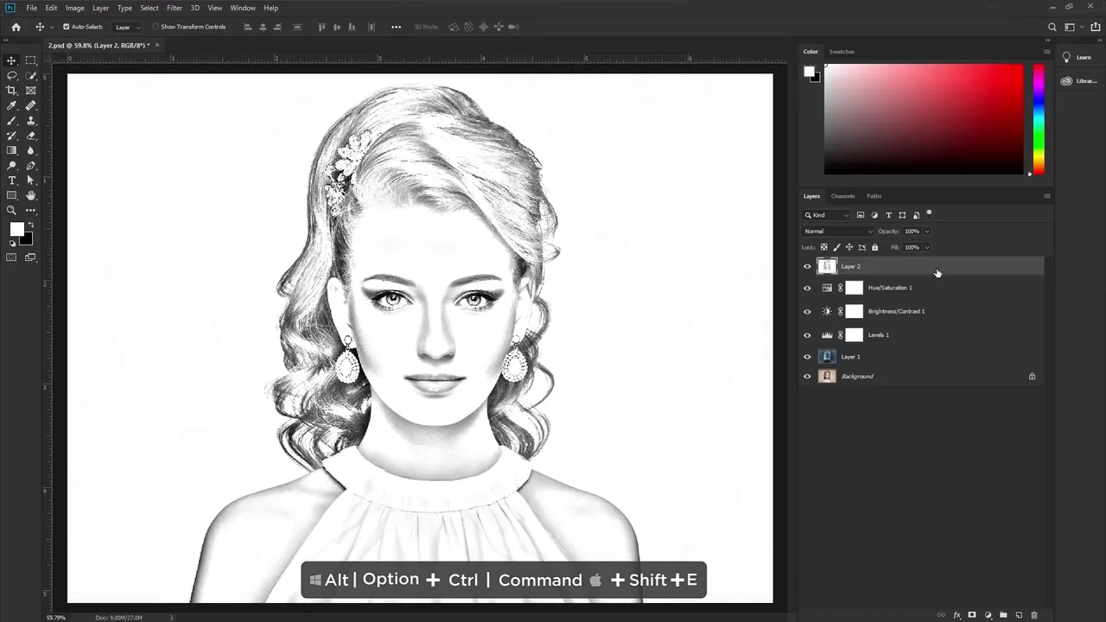Click the Layer 2 thumbnail
This screenshot has height=622, width=1106.
[827, 267]
